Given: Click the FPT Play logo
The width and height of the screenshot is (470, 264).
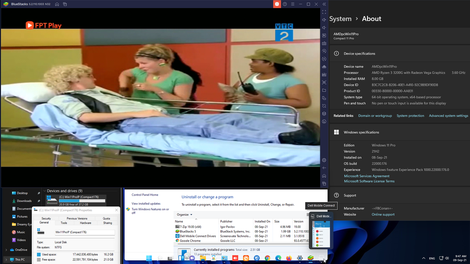Looking at the screenshot, I should (x=43, y=25).
